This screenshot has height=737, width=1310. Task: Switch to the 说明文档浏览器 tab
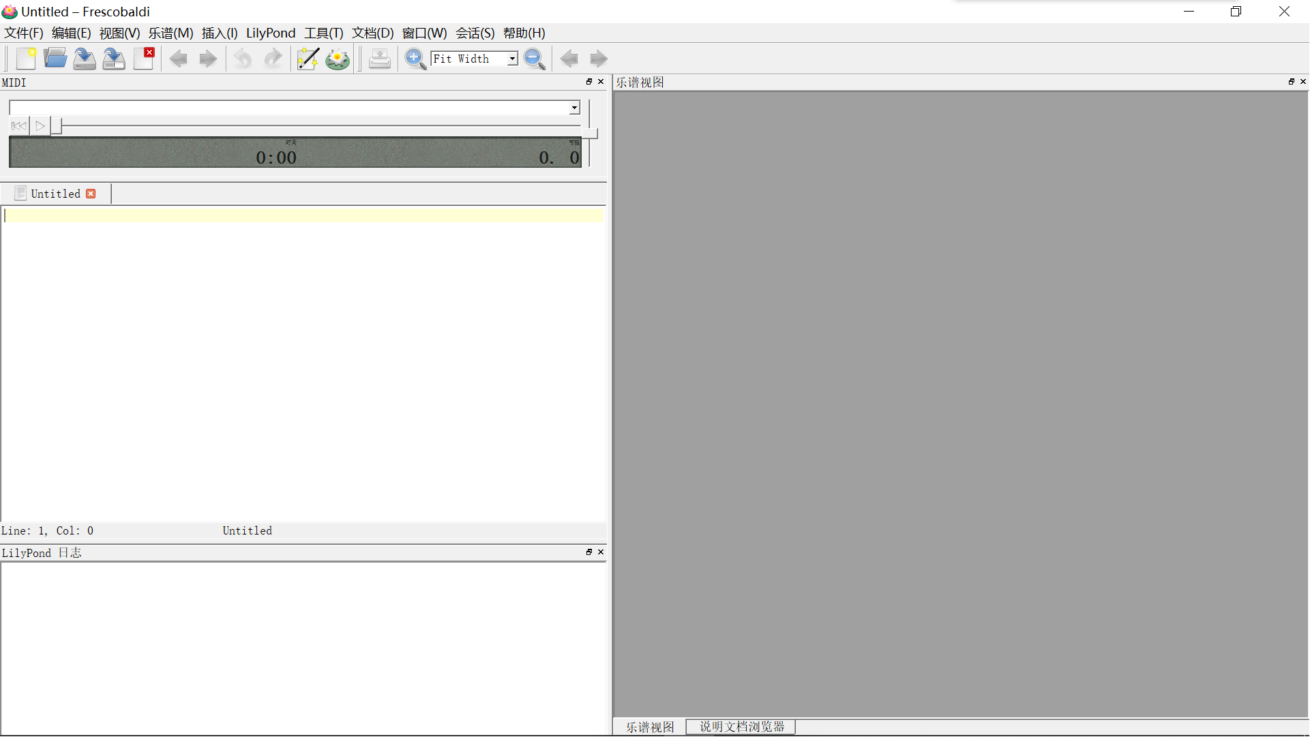pos(741,727)
